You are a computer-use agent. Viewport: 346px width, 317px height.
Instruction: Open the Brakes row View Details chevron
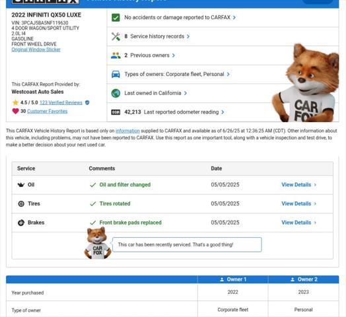pyautogui.click(x=315, y=223)
